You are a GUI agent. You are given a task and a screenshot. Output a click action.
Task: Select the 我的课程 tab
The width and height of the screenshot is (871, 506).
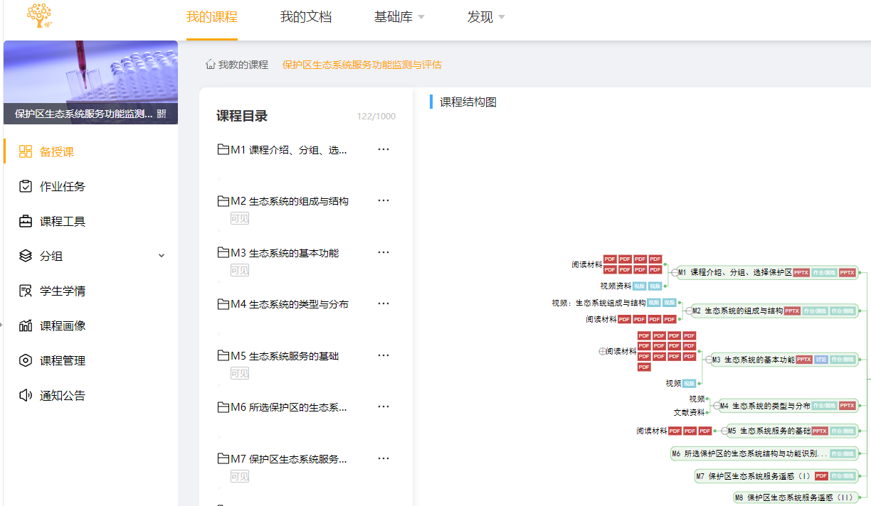[211, 17]
